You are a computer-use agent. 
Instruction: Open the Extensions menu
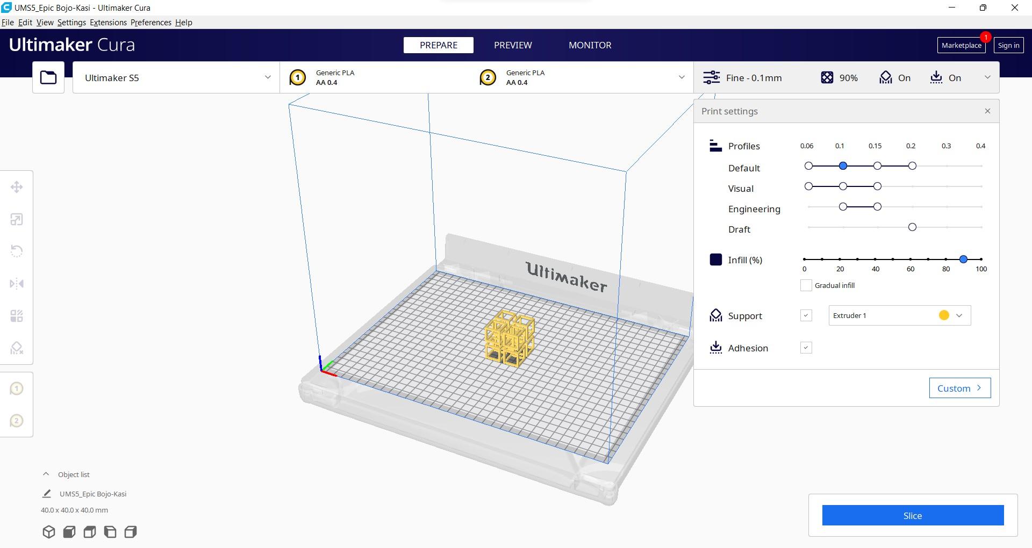pos(107,22)
